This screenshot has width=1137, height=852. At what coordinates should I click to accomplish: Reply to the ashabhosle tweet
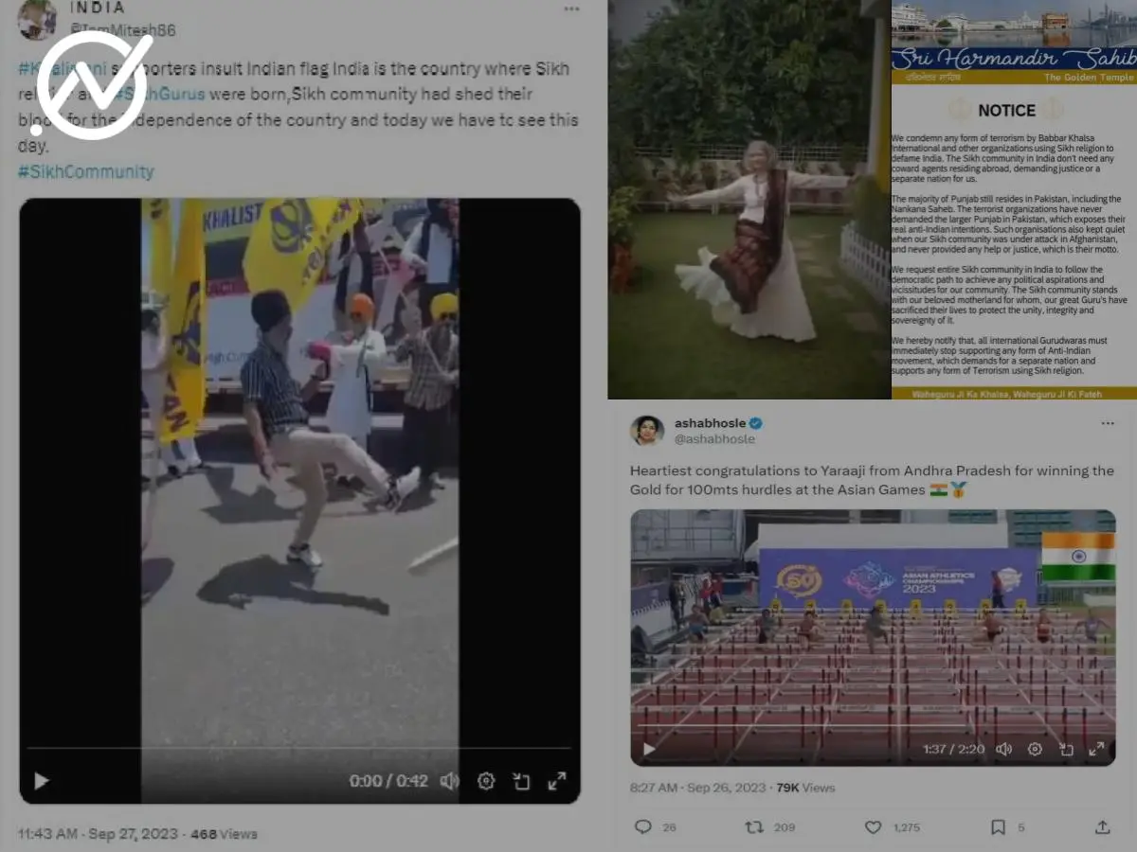[643, 826]
